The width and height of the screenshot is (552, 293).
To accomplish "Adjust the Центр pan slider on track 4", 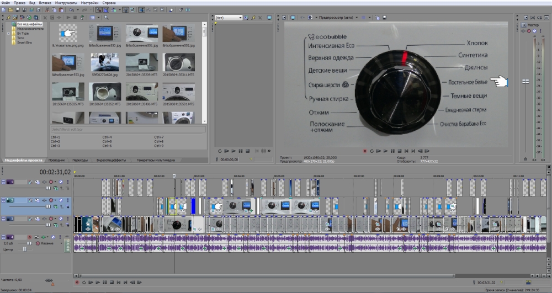I will 25,249.
